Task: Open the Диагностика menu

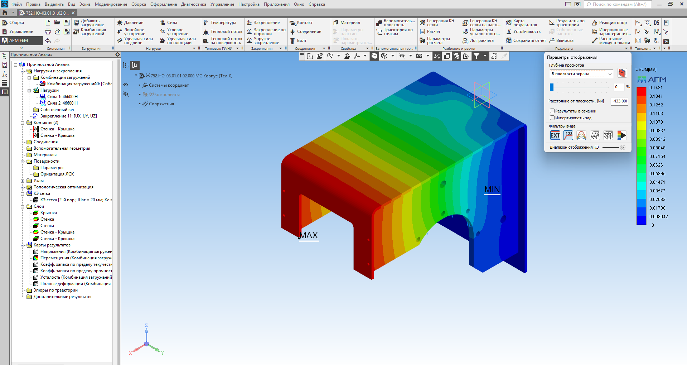Action: [193, 4]
